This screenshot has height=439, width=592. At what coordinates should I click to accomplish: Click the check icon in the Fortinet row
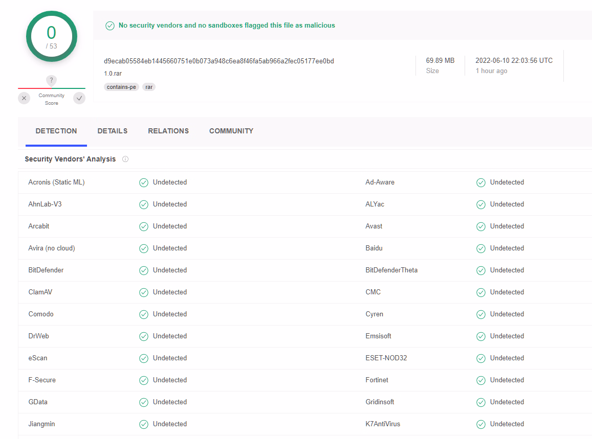point(481,381)
